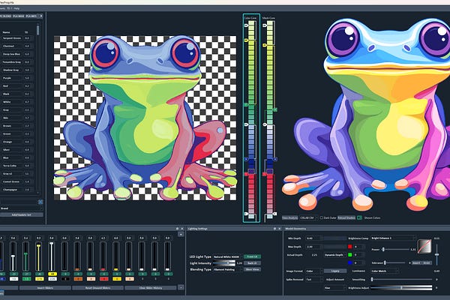Click the Legacy button

335,271
